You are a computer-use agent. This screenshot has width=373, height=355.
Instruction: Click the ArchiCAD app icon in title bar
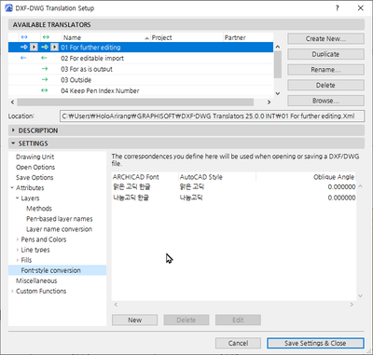9,8
